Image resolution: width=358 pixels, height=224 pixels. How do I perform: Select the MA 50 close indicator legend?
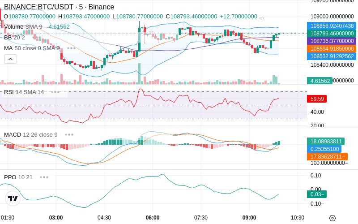[32, 48]
